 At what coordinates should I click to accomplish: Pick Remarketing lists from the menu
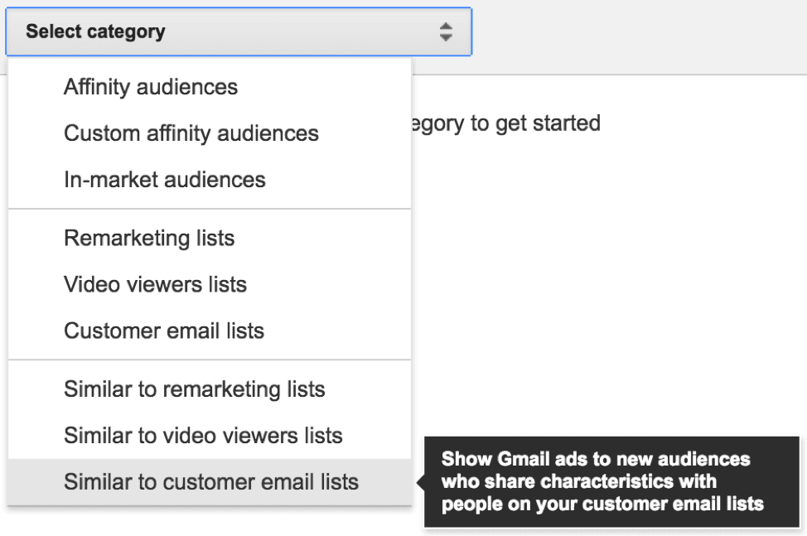[148, 238]
